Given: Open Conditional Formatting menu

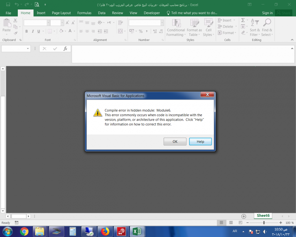Looking at the screenshot, I should coord(176,28).
